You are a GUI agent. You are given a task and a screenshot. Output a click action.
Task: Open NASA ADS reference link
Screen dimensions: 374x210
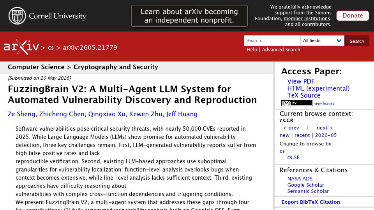click(300, 178)
